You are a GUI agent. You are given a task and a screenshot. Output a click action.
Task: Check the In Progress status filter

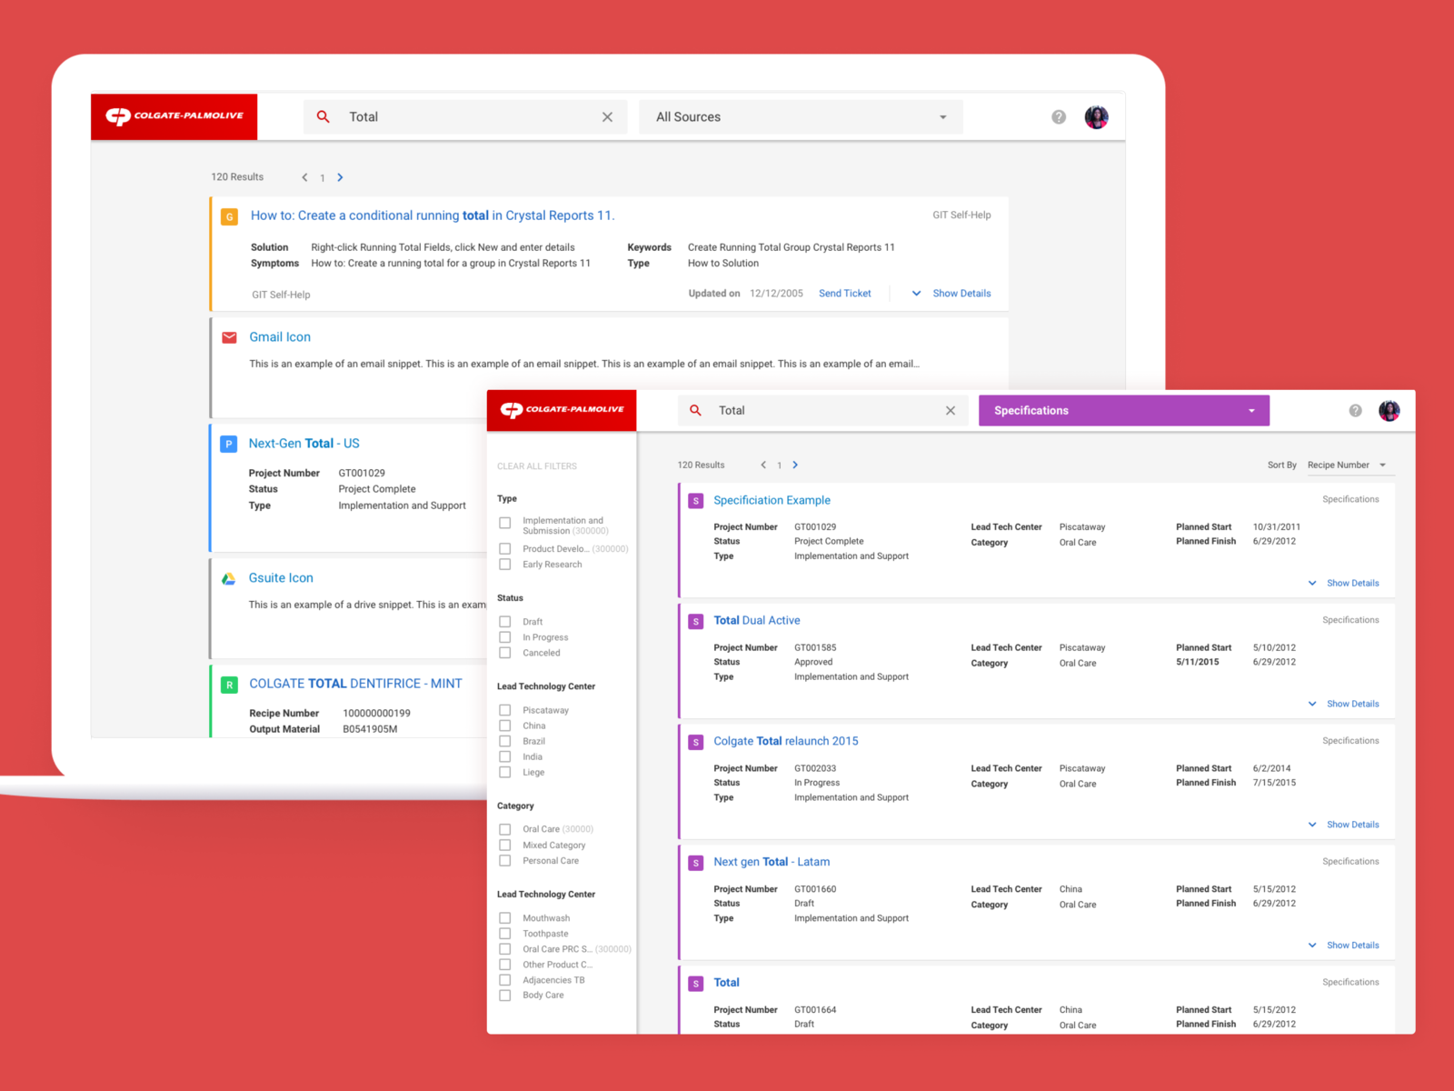[x=504, y=637]
